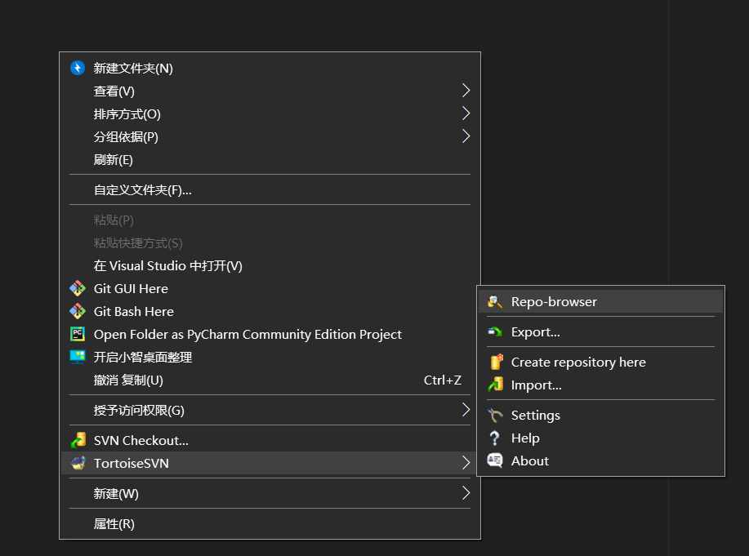Expand the 新建(W) submenu arrow
This screenshot has width=749, height=556.
tap(466, 493)
